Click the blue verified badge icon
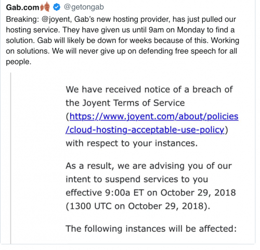This screenshot has width=260, height=250. tap(57, 7)
